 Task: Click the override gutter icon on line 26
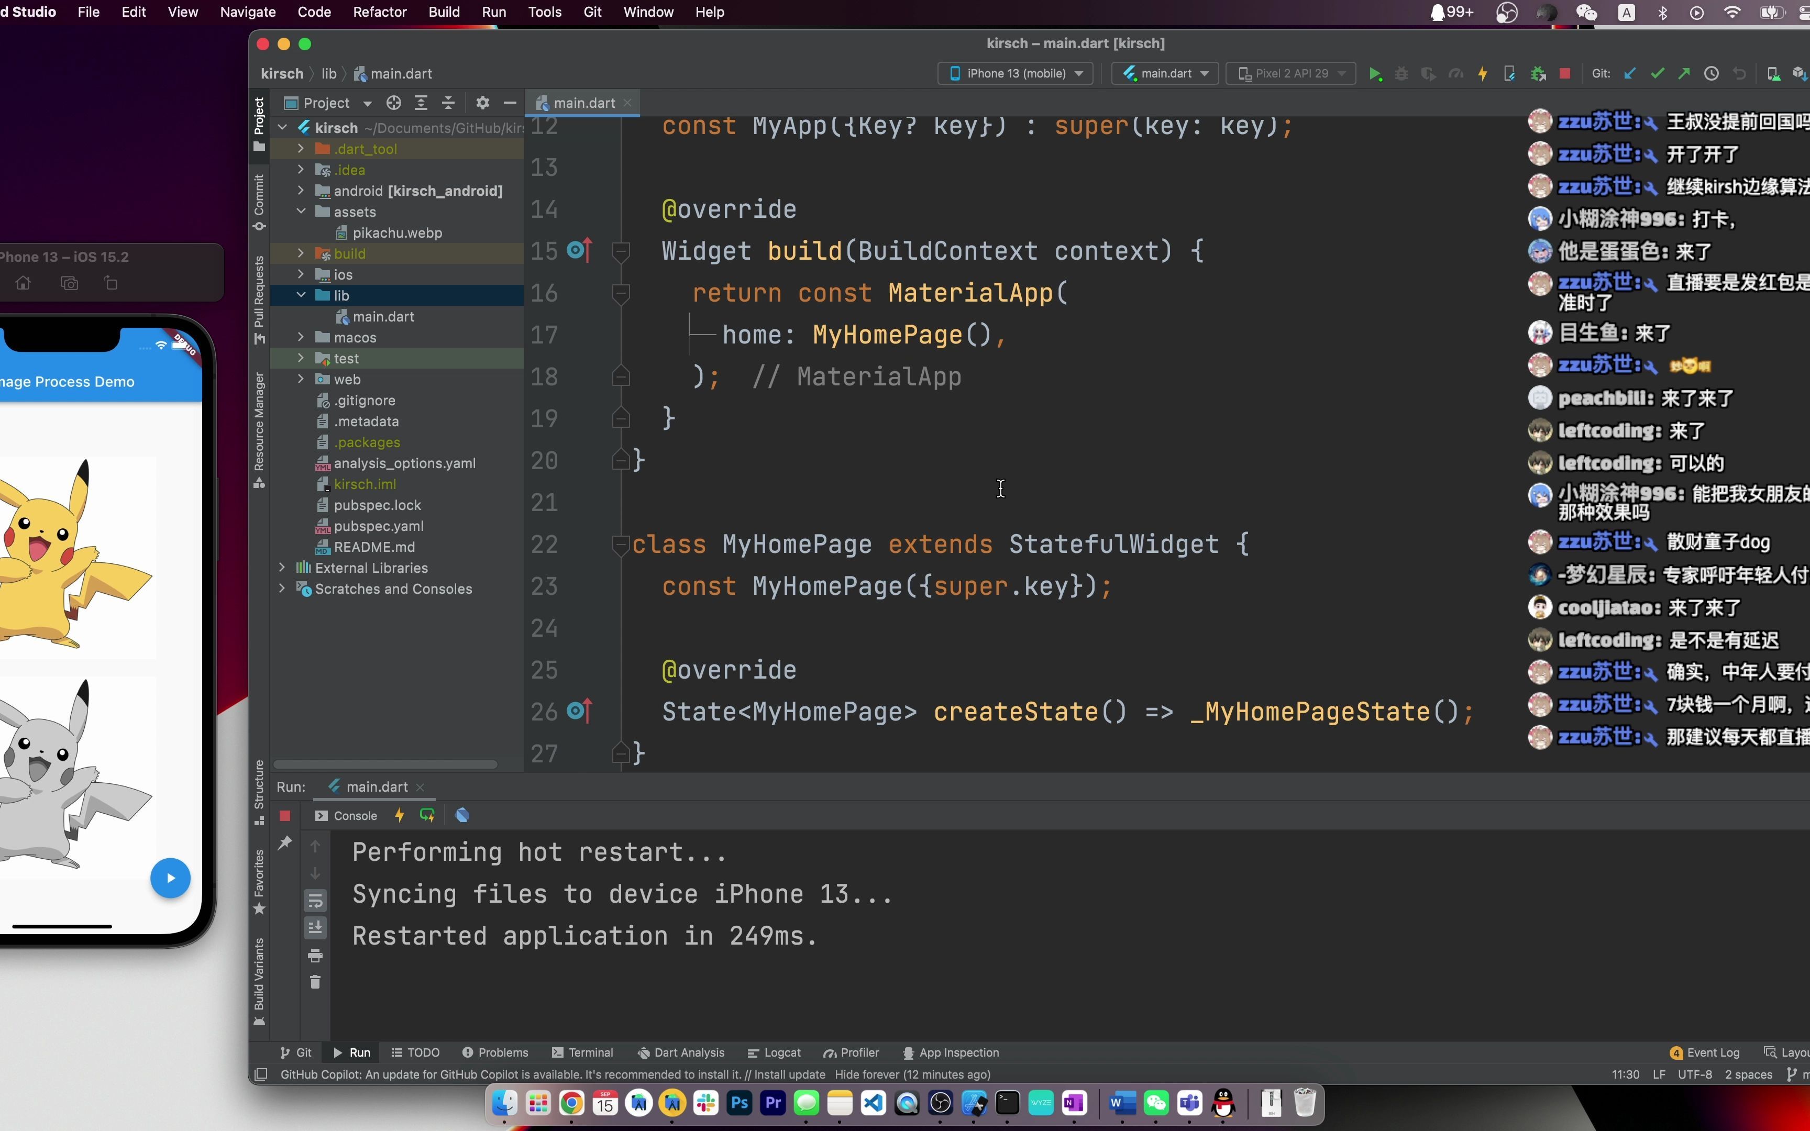point(580,711)
